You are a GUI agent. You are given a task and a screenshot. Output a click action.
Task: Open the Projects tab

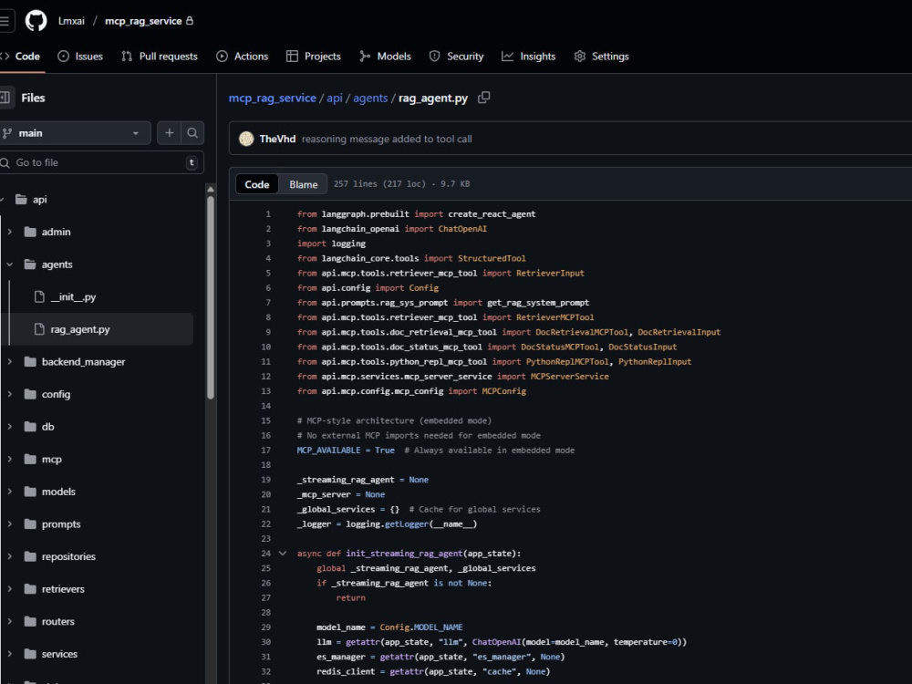pyautogui.click(x=314, y=57)
